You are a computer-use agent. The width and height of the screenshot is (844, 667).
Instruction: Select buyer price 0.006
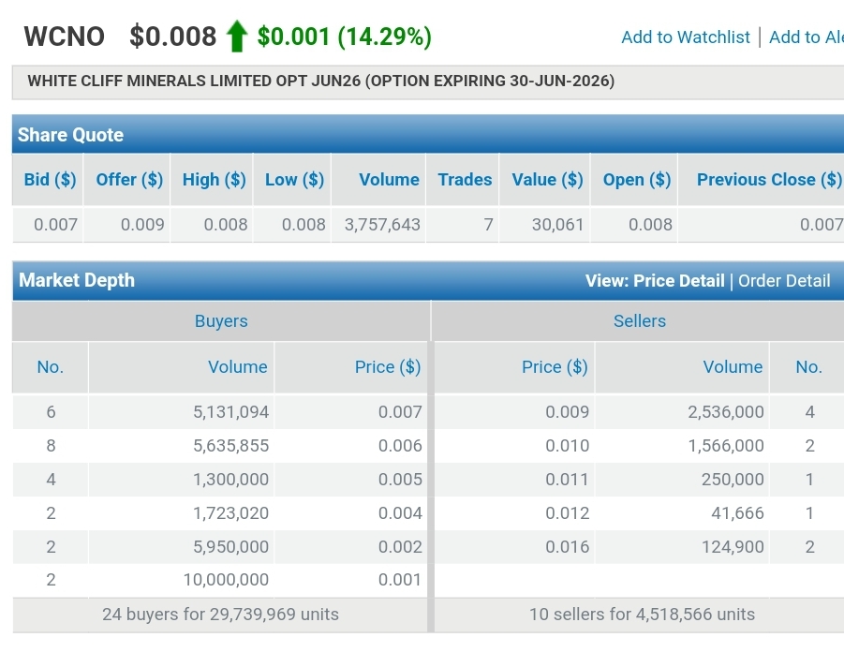point(400,446)
